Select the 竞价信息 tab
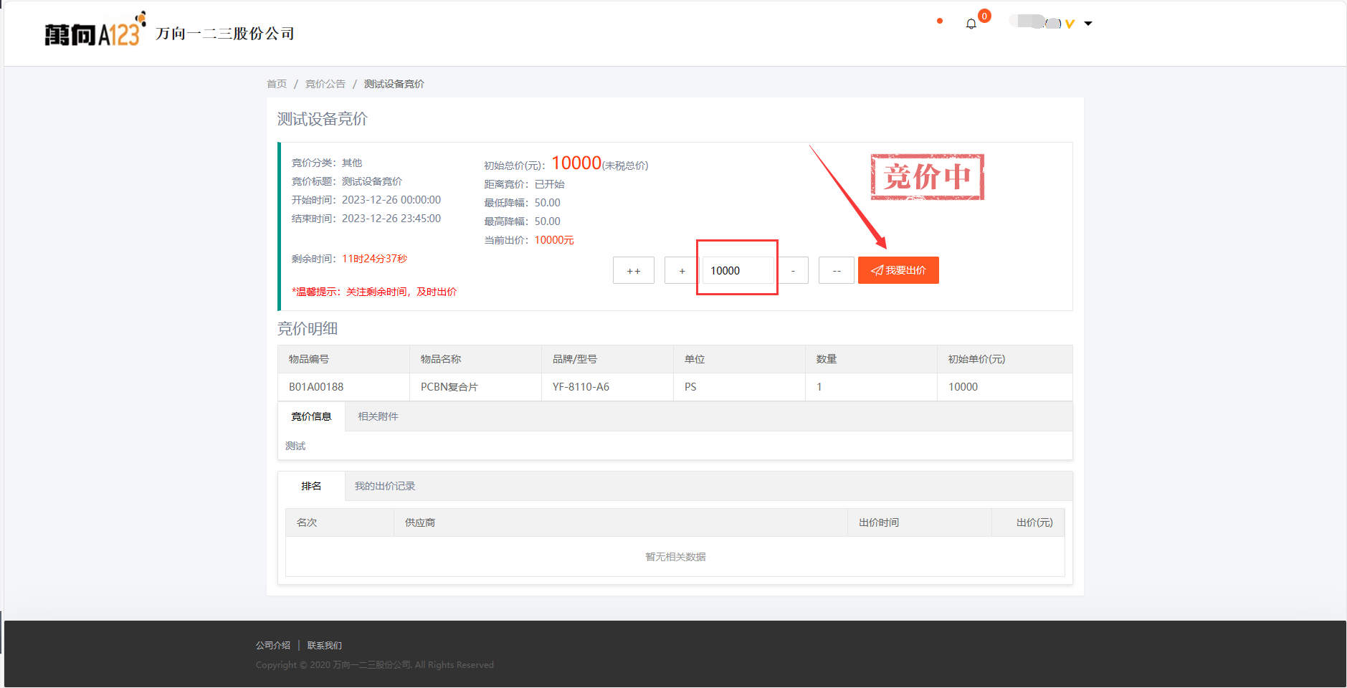 311,416
